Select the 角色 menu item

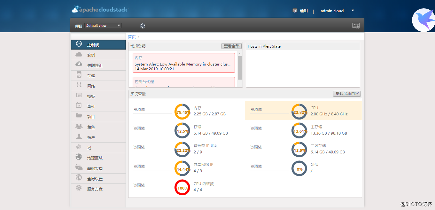coord(98,127)
